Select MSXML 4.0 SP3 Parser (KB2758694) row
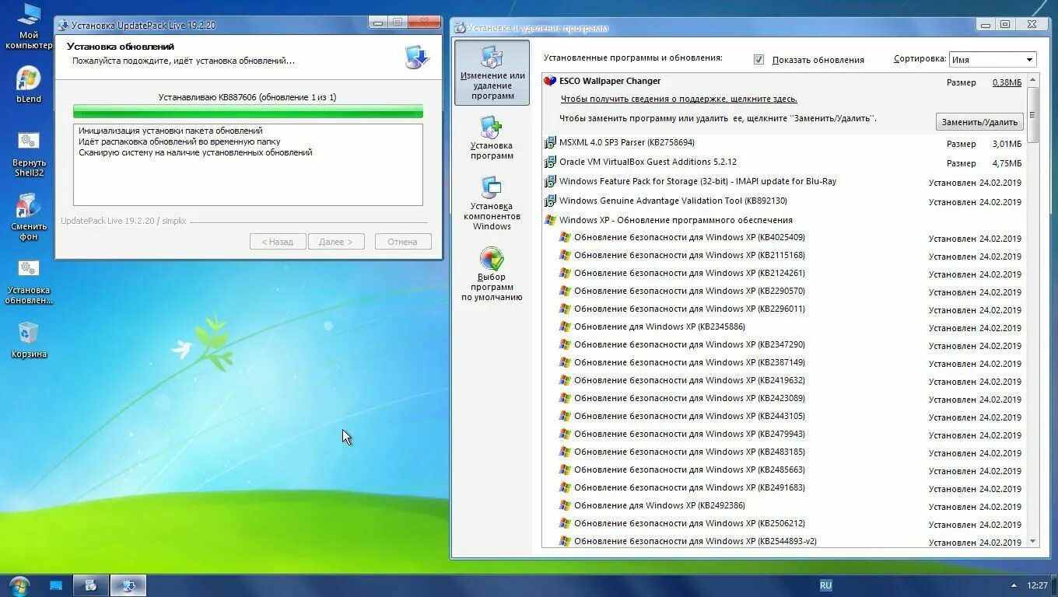The height and width of the screenshot is (597, 1058). coord(784,143)
